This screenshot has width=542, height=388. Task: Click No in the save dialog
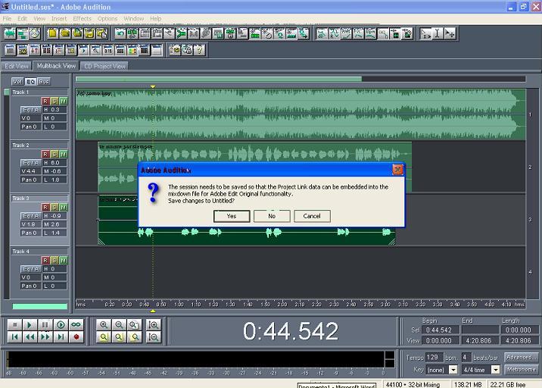coord(272,216)
